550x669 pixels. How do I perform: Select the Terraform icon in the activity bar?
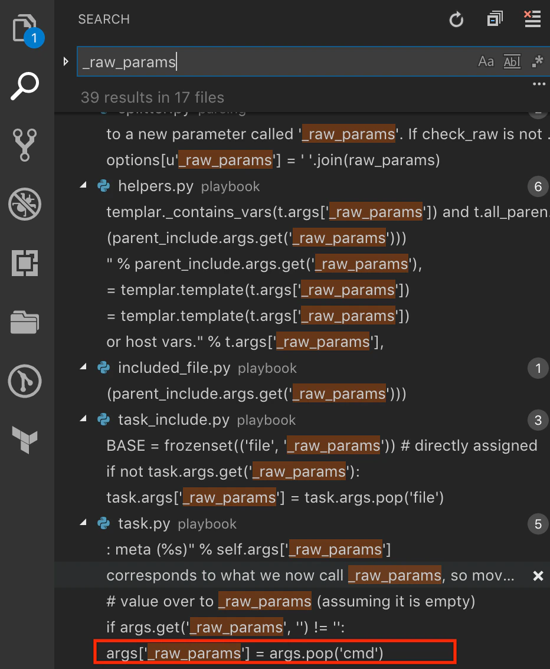tap(25, 440)
